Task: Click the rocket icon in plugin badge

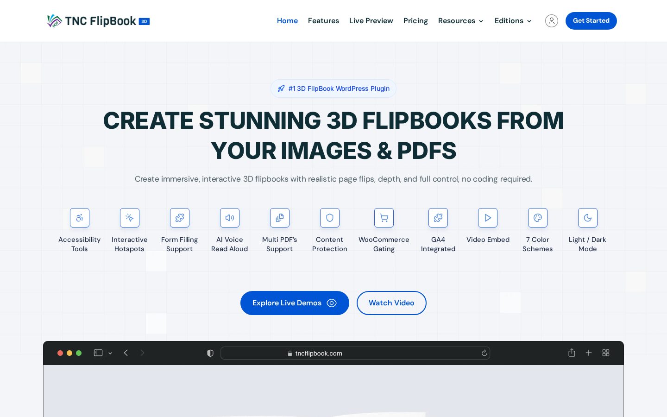Action: (x=281, y=88)
